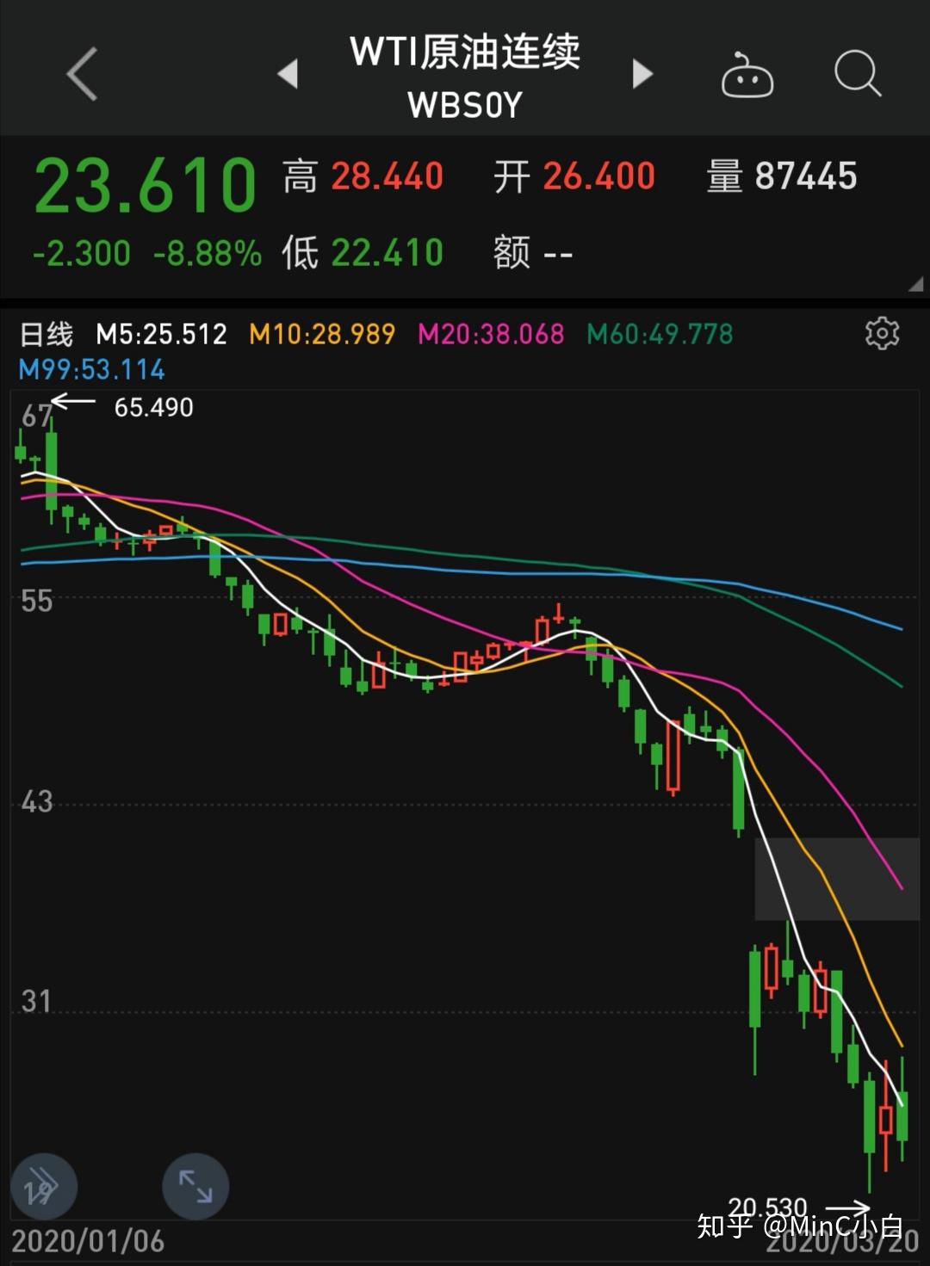Tap the low price 22.410
The height and width of the screenshot is (1266, 930).
tap(387, 253)
